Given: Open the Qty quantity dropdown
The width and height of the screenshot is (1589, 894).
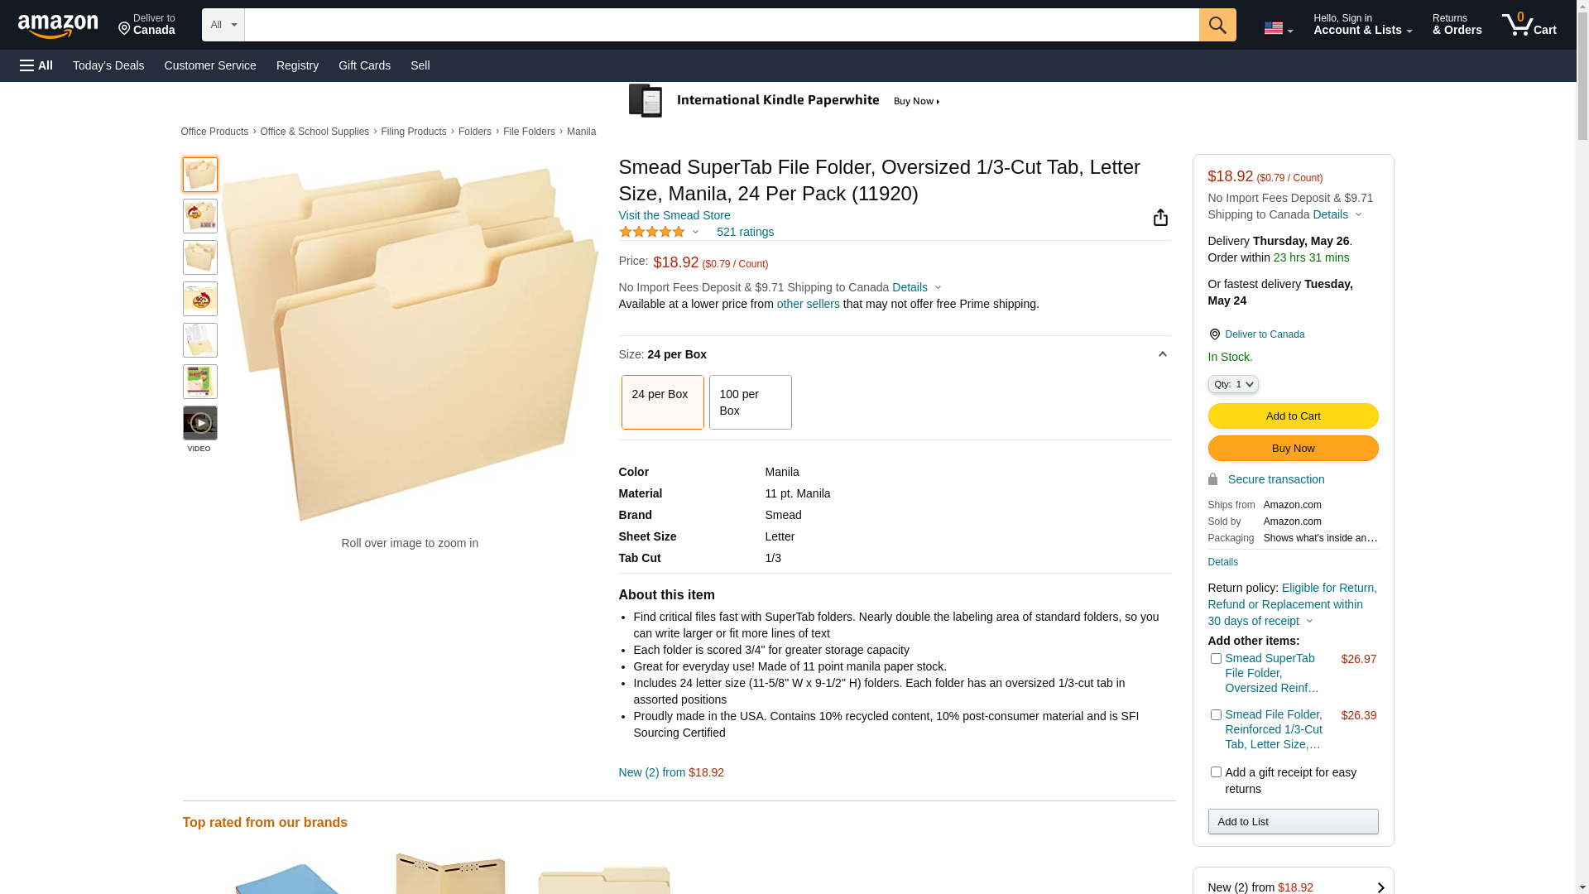Looking at the screenshot, I should (1233, 384).
